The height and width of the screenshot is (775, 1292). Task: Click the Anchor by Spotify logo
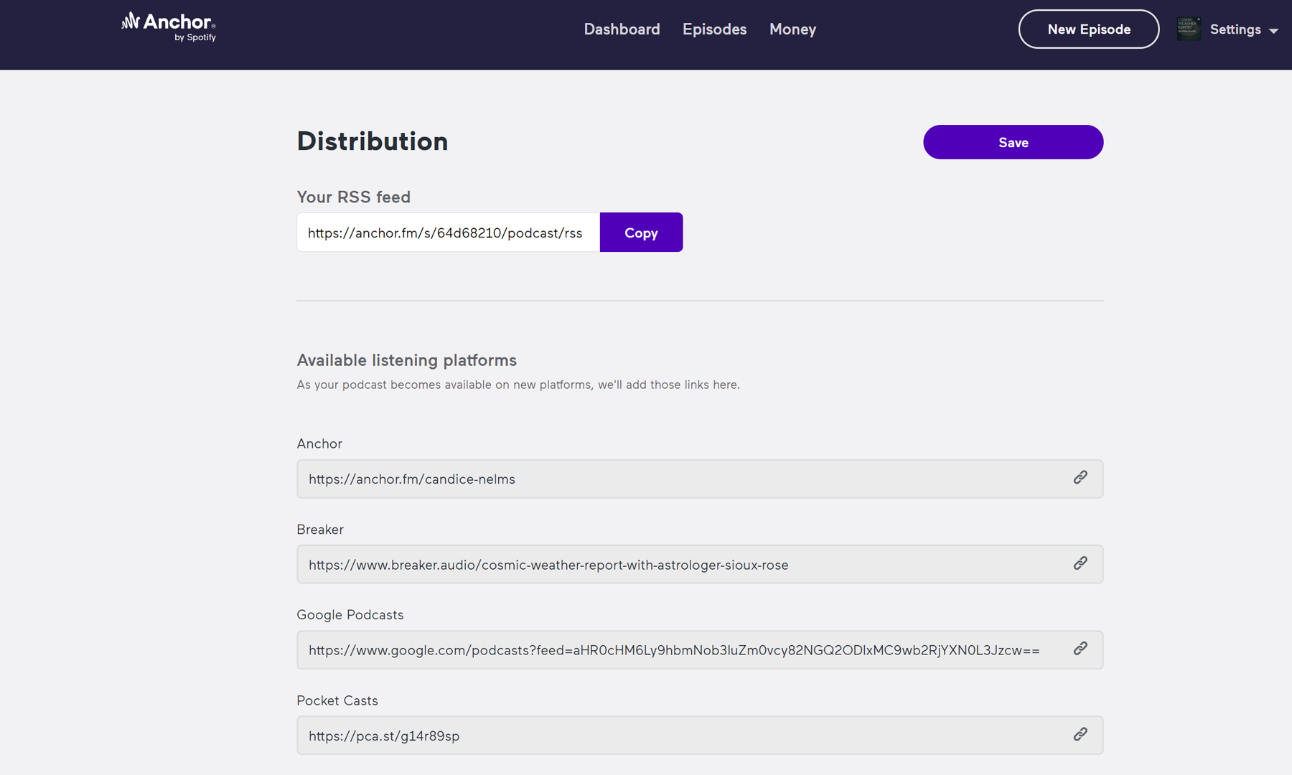point(169,27)
